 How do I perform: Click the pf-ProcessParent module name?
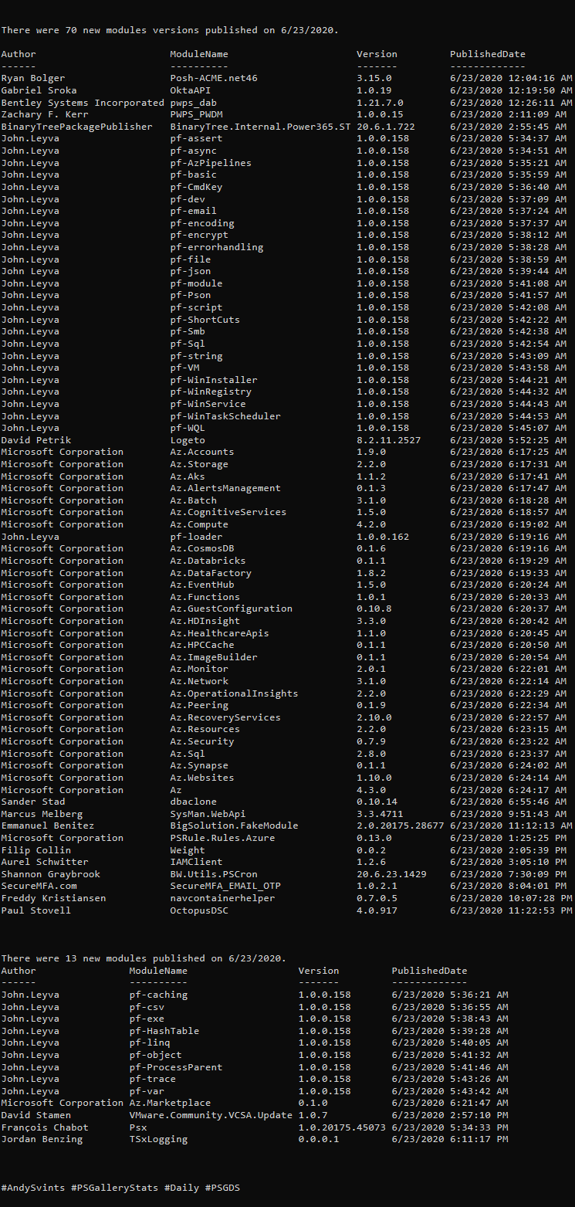click(x=176, y=1067)
